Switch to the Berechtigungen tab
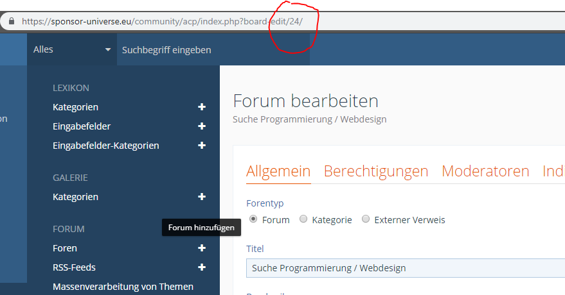The width and height of the screenshot is (565, 295). tap(375, 171)
